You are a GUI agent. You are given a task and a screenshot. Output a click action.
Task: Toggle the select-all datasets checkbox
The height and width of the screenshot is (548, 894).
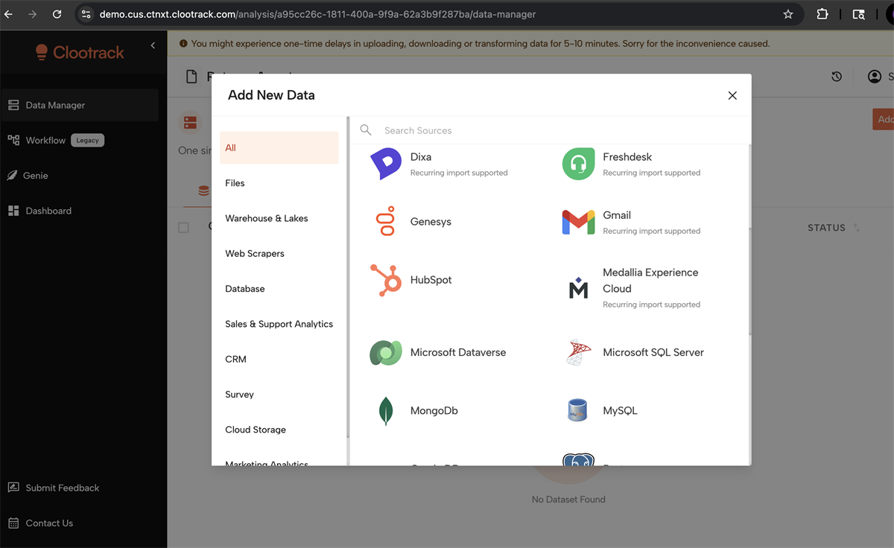tap(183, 228)
